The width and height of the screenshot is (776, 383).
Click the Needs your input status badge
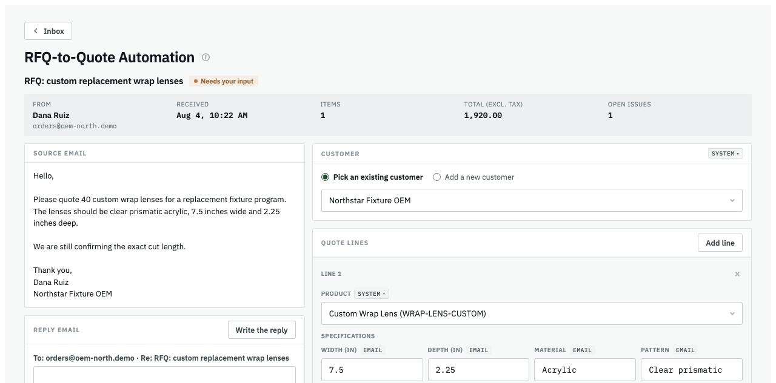pos(224,81)
